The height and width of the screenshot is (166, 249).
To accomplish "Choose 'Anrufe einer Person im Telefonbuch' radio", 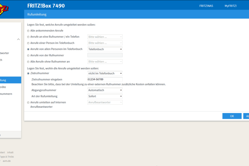I will click(x=28, y=43).
